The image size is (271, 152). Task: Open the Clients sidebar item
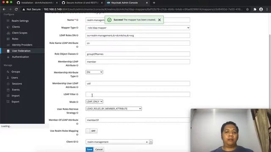[16, 27]
